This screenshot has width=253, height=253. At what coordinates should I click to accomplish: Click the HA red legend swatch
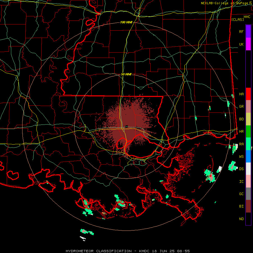point(248,94)
